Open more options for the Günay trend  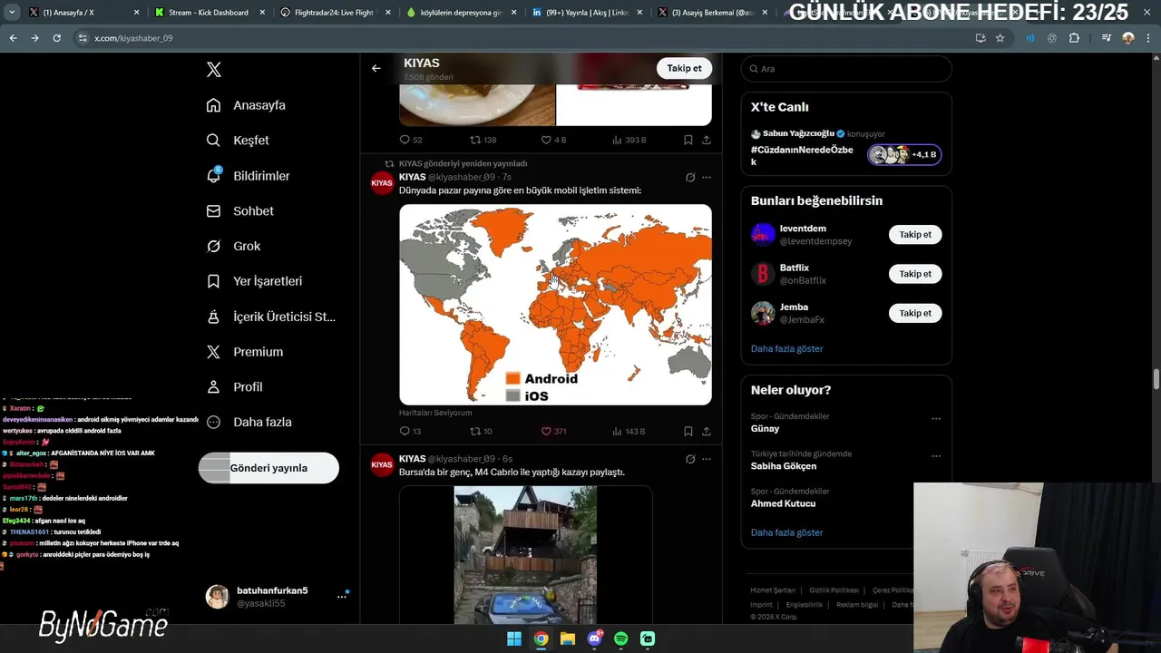[936, 419]
